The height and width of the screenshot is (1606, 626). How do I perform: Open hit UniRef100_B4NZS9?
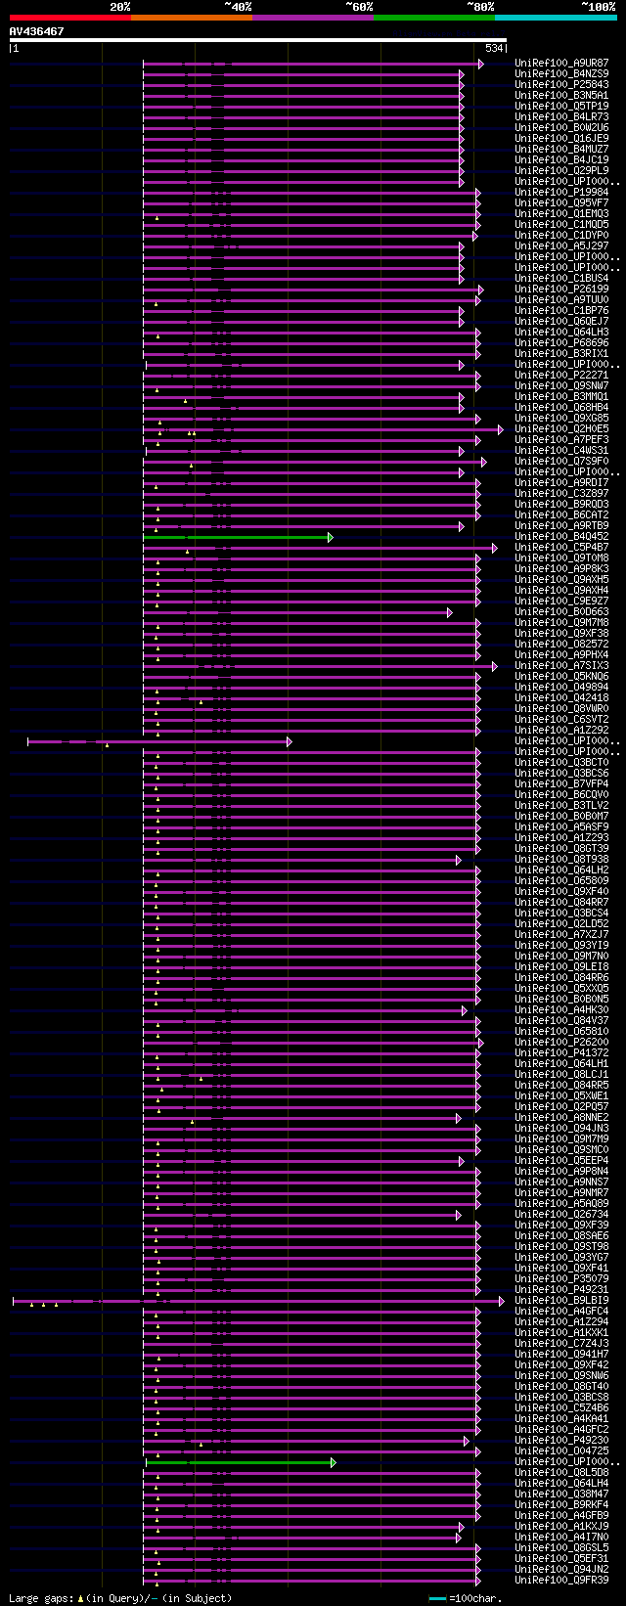coord(561,74)
